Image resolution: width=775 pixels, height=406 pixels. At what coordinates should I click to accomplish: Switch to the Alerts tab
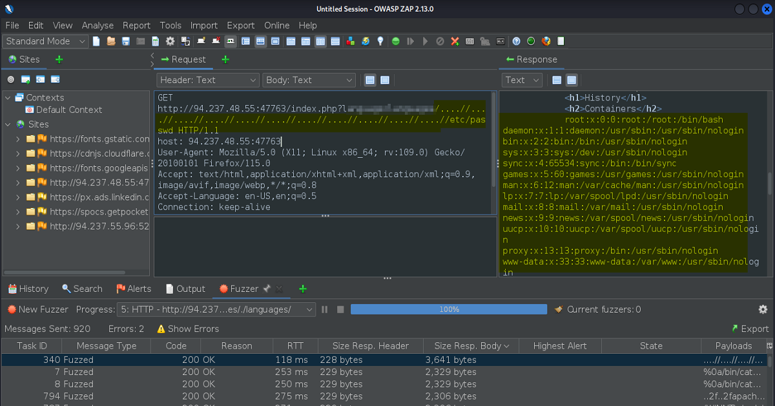[x=134, y=289]
